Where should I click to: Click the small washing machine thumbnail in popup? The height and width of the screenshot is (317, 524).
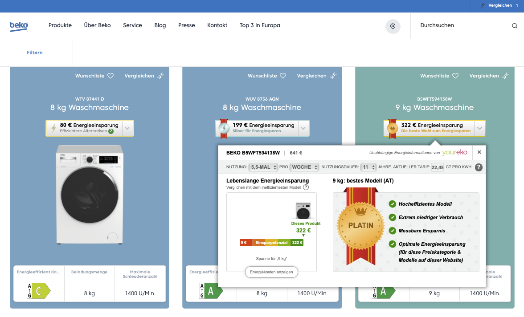click(303, 211)
